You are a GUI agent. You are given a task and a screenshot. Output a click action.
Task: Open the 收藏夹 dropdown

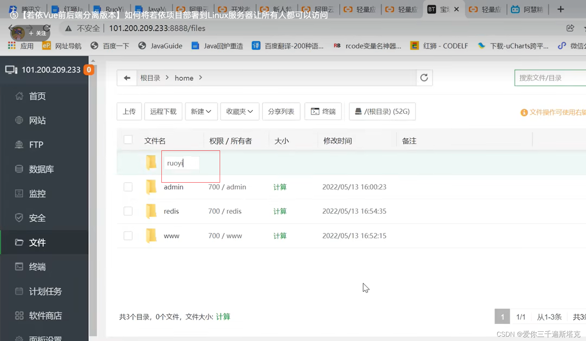point(239,111)
